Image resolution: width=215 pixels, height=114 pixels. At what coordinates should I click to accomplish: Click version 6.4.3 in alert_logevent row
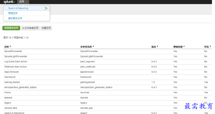(154, 61)
